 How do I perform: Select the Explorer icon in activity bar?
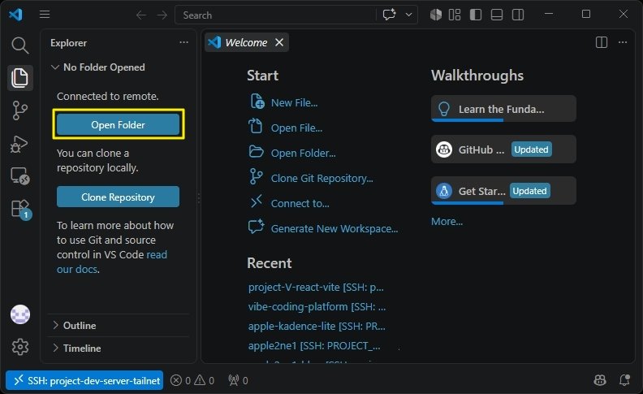(19, 77)
